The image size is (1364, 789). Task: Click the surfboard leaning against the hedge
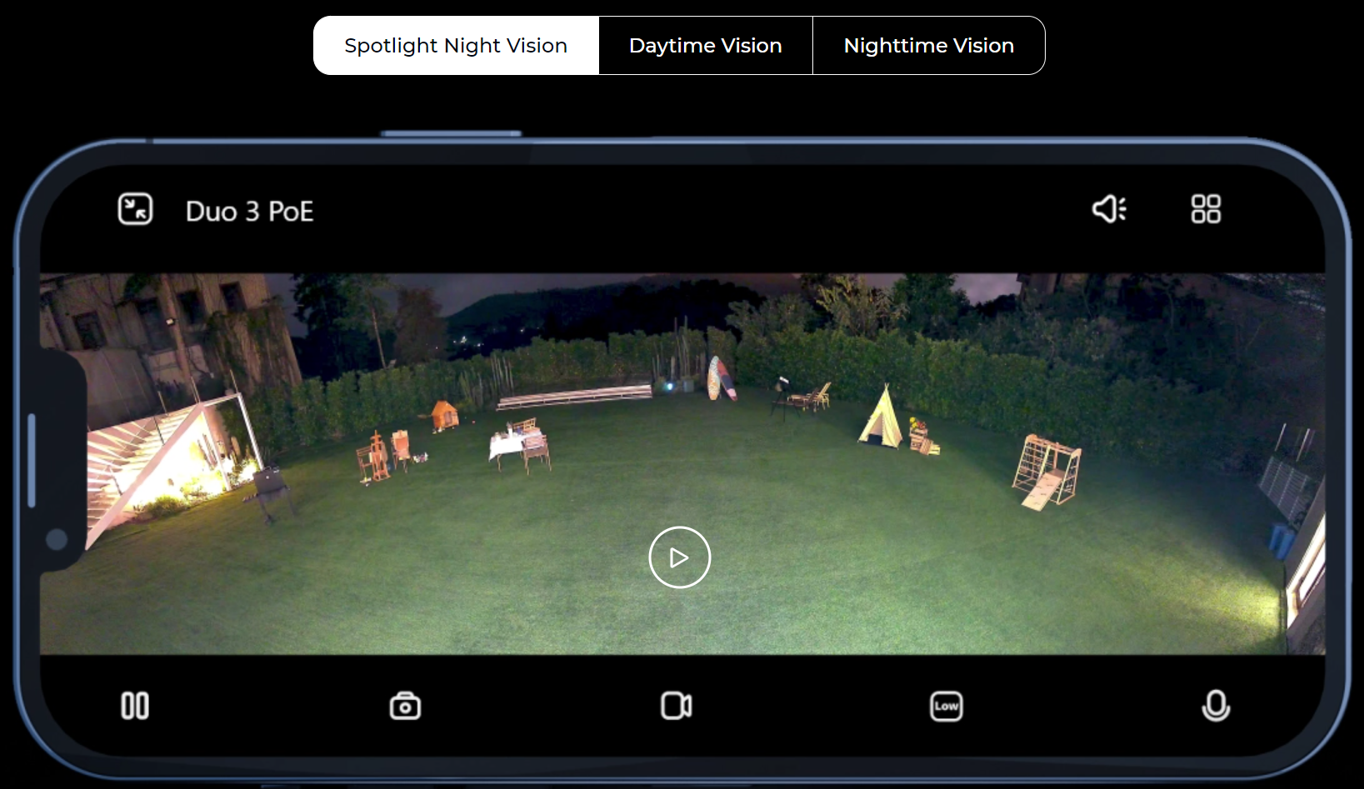[718, 379]
